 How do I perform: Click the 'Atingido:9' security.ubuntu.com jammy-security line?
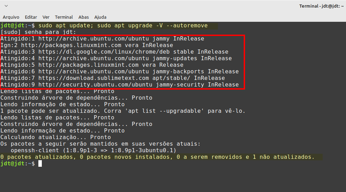(120, 85)
